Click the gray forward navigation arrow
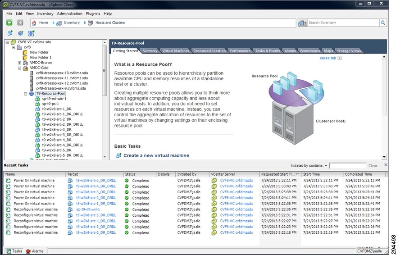The image size is (396, 255). (x=20, y=23)
